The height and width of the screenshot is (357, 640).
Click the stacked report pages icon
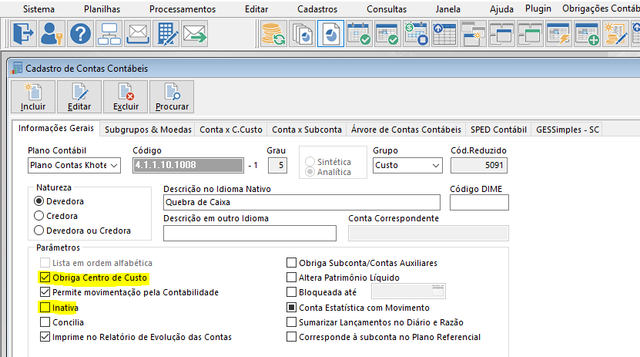(302, 33)
